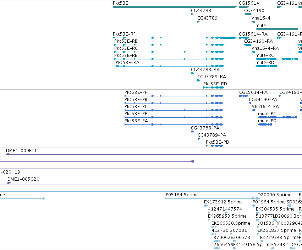Click the CG43788-PA protein label
The width and height of the screenshot is (302, 250).
(205, 128)
